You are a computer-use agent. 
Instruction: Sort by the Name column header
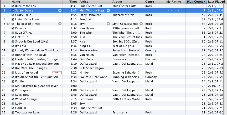(37, 2)
